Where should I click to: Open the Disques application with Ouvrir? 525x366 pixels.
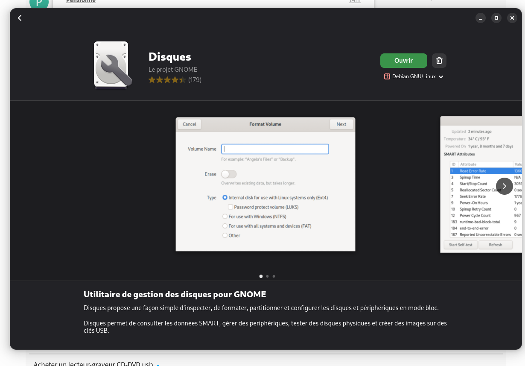tap(403, 61)
